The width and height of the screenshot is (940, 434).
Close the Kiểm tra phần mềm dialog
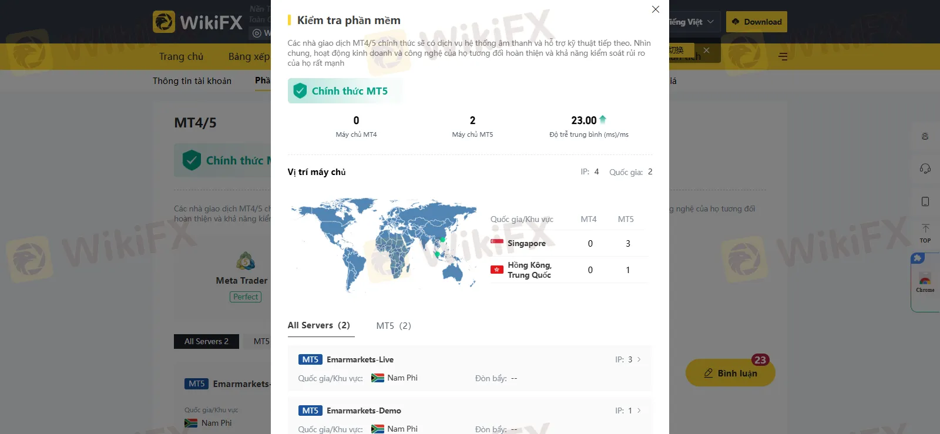pyautogui.click(x=656, y=9)
